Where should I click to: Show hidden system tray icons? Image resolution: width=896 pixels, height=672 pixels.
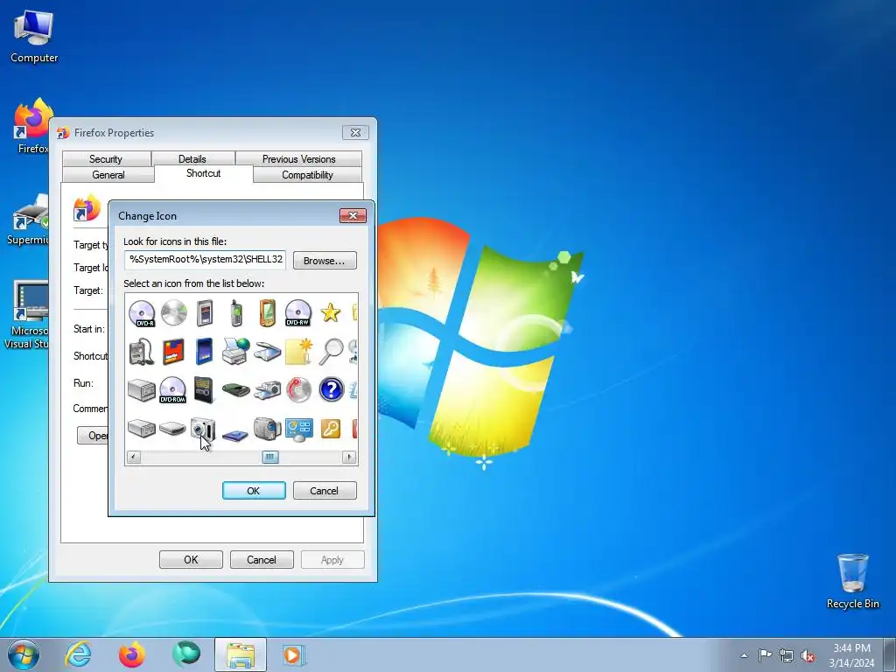pyautogui.click(x=744, y=655)
